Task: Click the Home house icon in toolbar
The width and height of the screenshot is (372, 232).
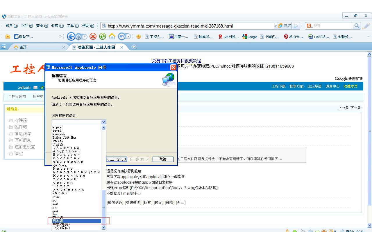Action: tap(112, 37)
